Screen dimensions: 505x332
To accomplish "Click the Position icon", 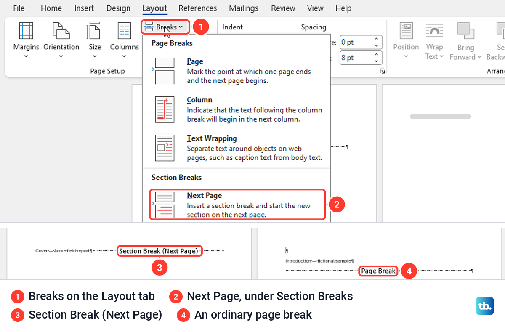I will point(407,31).
